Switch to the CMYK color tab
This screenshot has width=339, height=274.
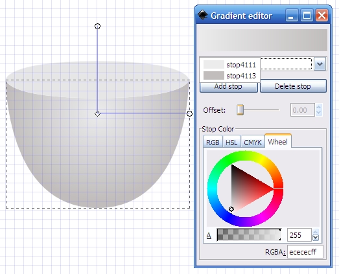(253, 143)
